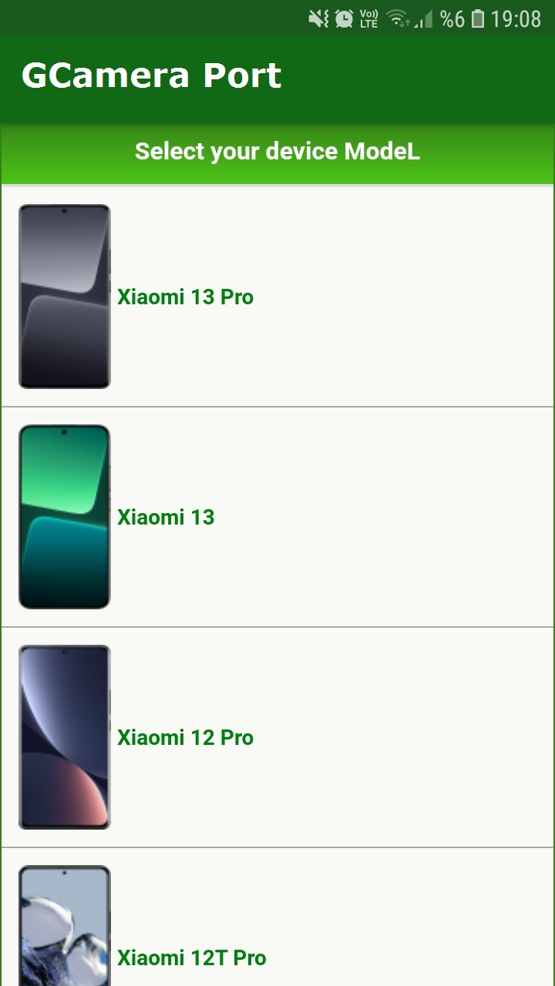Viewport: 555px width, 986px height.
Task: Open the Xiaomi 12 Pro list row
Action: pyautogui.click(x=277, y=737)
